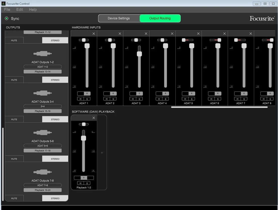The width and height of the screenshot is (278, 210).
Task: Click the Playback 1-2 volume fader handle
Action: point(84,138)
